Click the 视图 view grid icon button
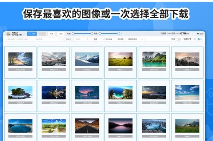213x141 pixels. pyautogui.click(x=121, y=39)
